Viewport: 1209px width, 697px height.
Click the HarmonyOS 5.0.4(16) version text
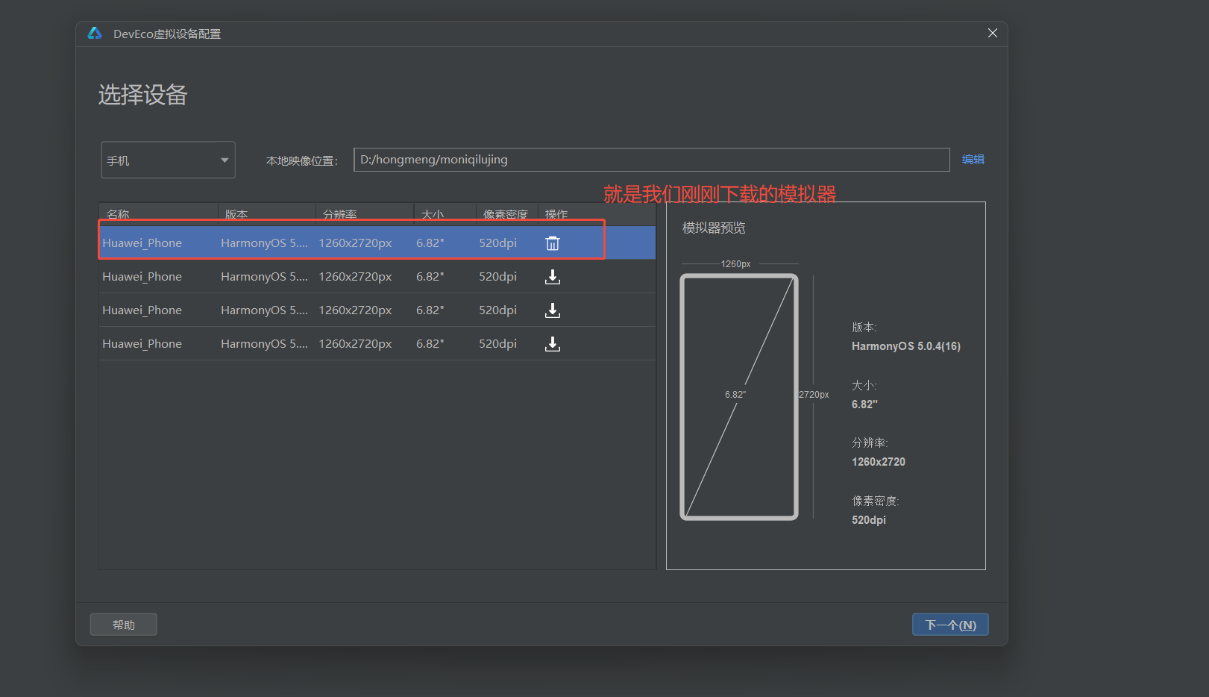906,346
